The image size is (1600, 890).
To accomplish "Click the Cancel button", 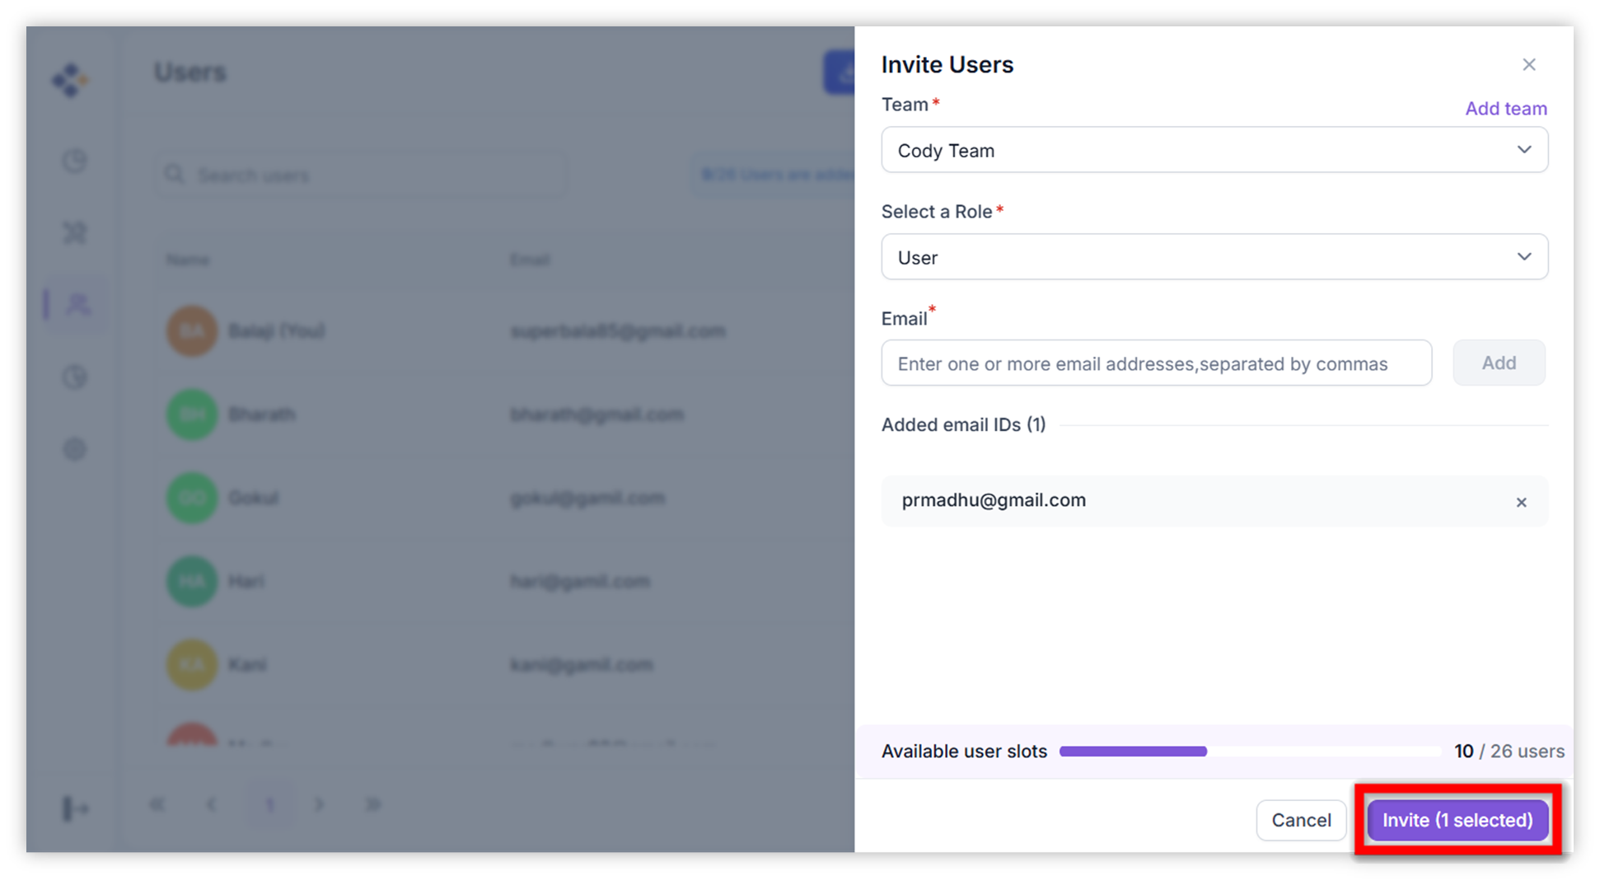I will (1301, 820).
